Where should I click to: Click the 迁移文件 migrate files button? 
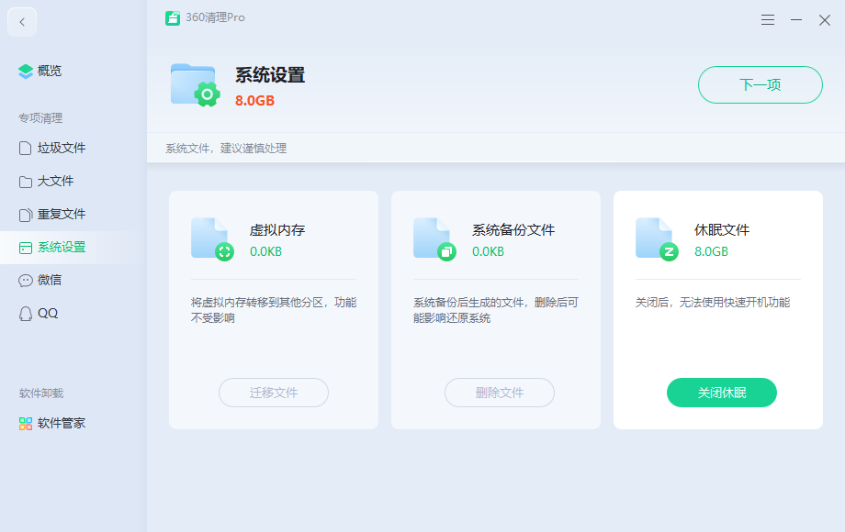[x=273, y=393]
